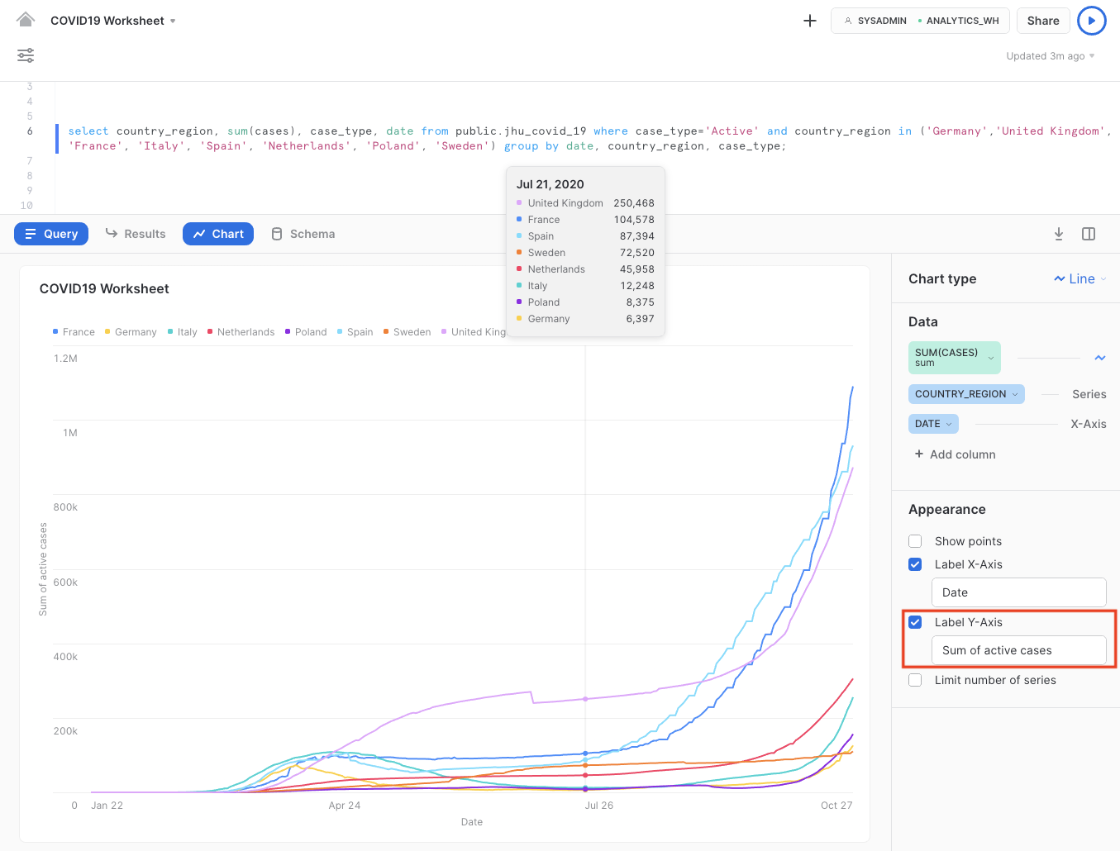Click the Add column plus icon
The image size is (1120, 851).
[x=919, y=454]
